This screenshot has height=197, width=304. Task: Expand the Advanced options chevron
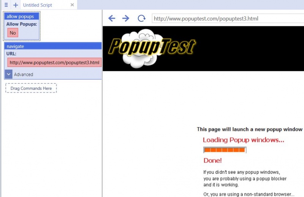tap(8, 74)
